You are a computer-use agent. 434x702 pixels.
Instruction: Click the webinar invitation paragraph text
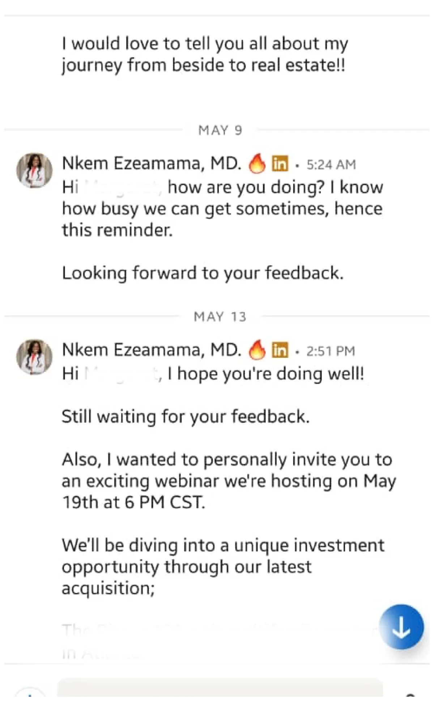[x=228, y=481]
